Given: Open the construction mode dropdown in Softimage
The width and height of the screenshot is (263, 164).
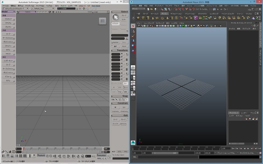Looking at the screenshot, I should (15, 9).
